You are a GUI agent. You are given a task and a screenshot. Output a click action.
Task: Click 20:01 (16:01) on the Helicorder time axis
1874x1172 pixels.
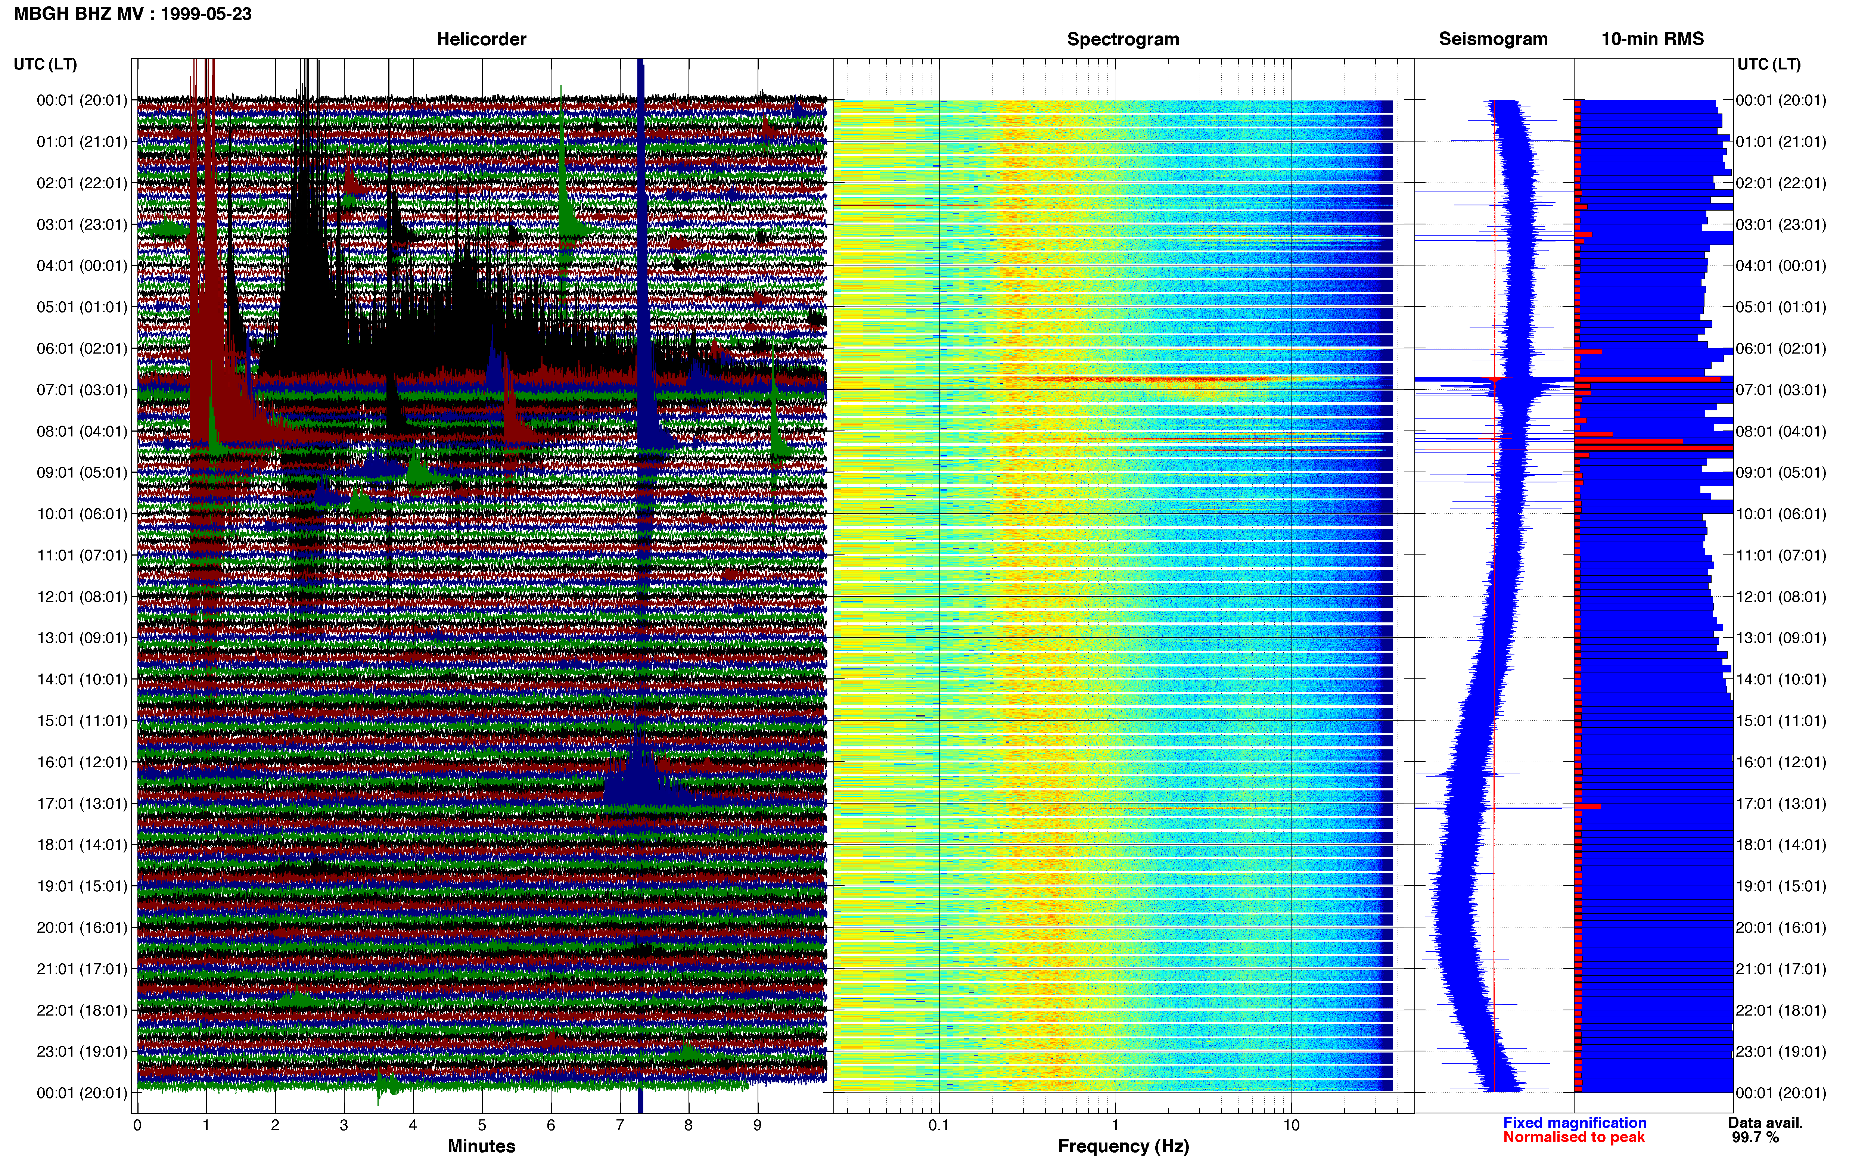(81, 928)
